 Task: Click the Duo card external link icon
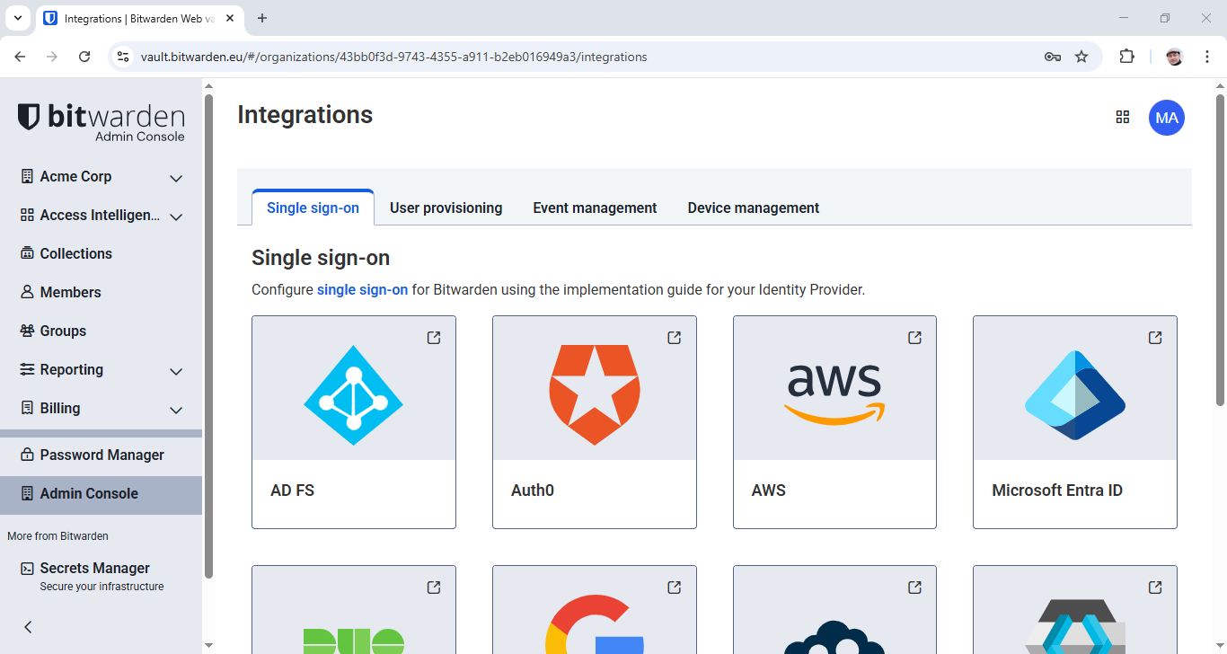pyautogui.click(x=434, y=588)
